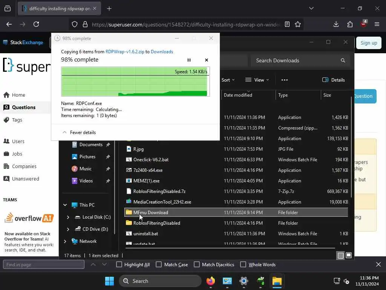Select RobloxFilteringDisabled.7z file

236,191
